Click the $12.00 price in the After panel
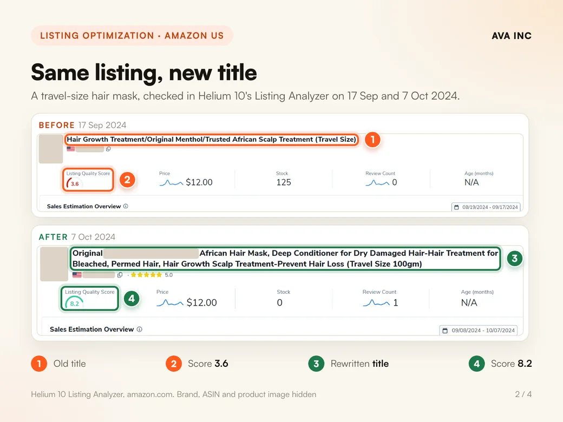563x422 pixels. [x=201, y=302]
